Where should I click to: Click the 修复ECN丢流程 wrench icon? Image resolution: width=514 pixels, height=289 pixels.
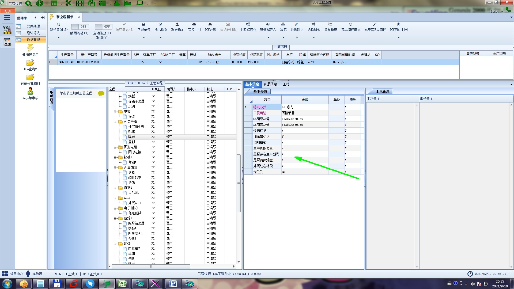click(x=375, y=24)
